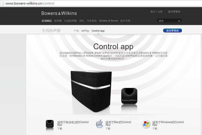
Task: Click the page icon in address bar
Action: click(x=3, y=3)
